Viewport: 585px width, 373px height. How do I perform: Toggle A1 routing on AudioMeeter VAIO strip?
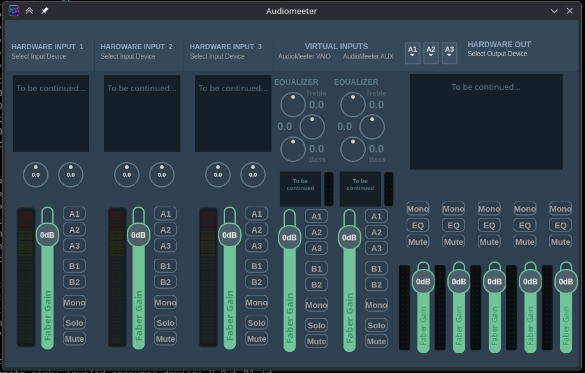[x=316, y=216]
